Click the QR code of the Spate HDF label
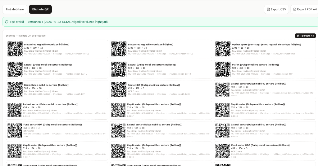This screenshot has height=166, width=318. [119, 90]
